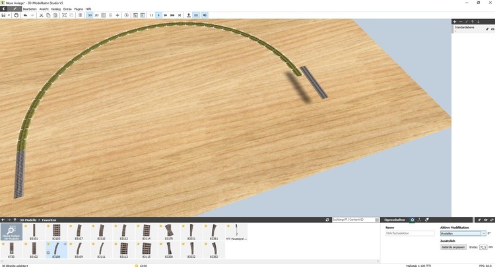Image resolution: width=495 pixels, height=267 pixels.
Task: Copy the selected objects
Action: [48, 15]
